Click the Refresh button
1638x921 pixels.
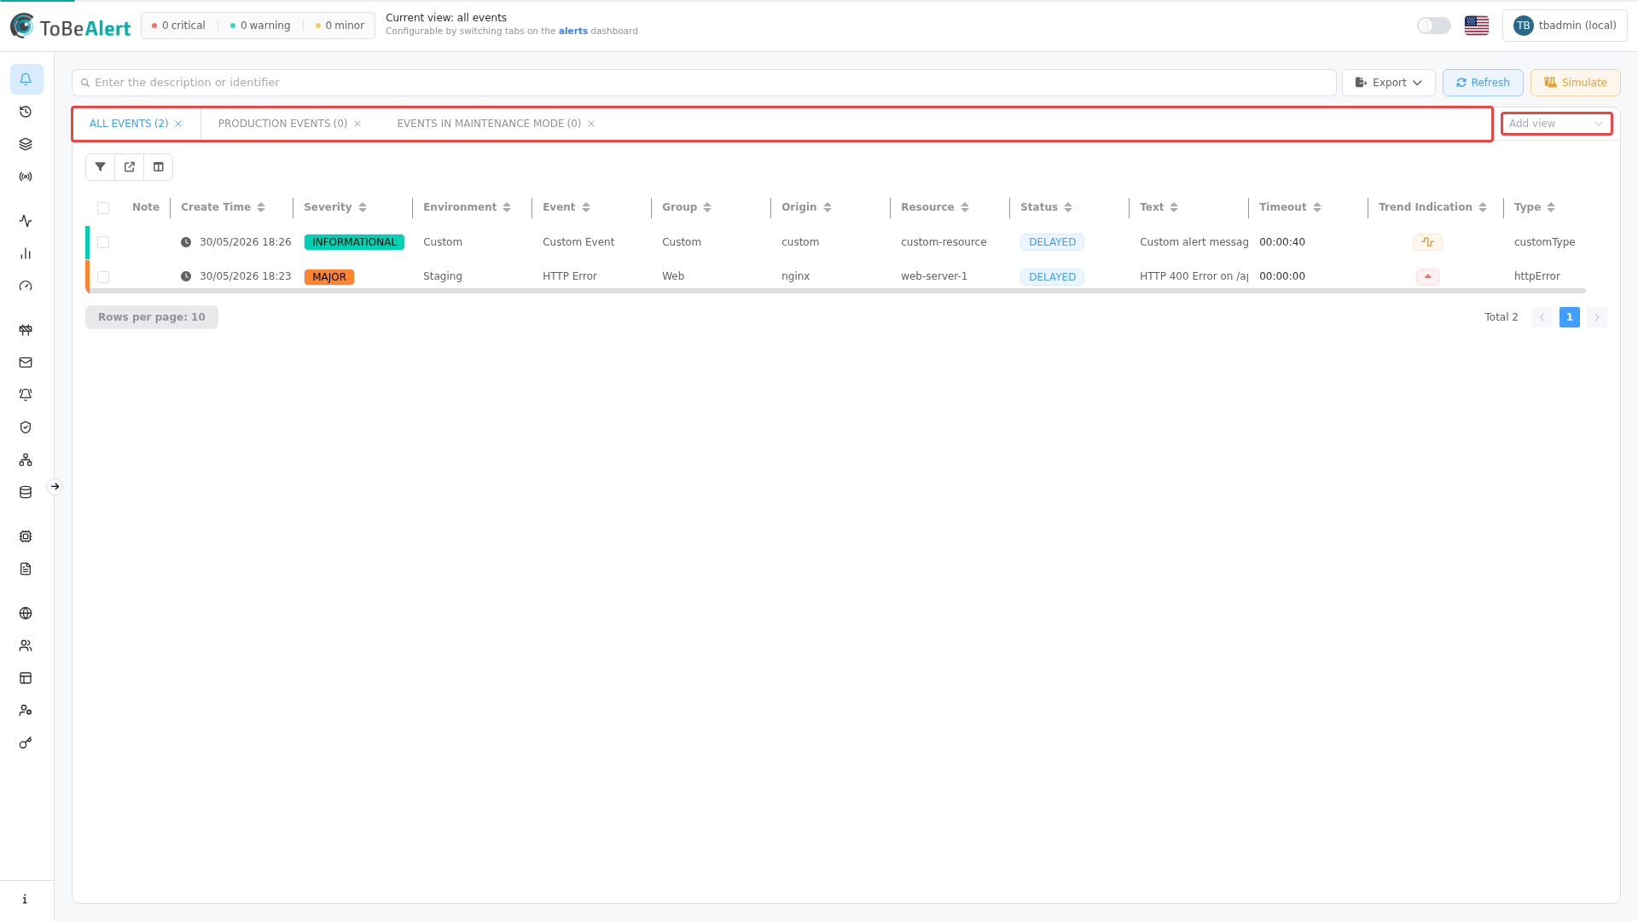click(1483, 83)
